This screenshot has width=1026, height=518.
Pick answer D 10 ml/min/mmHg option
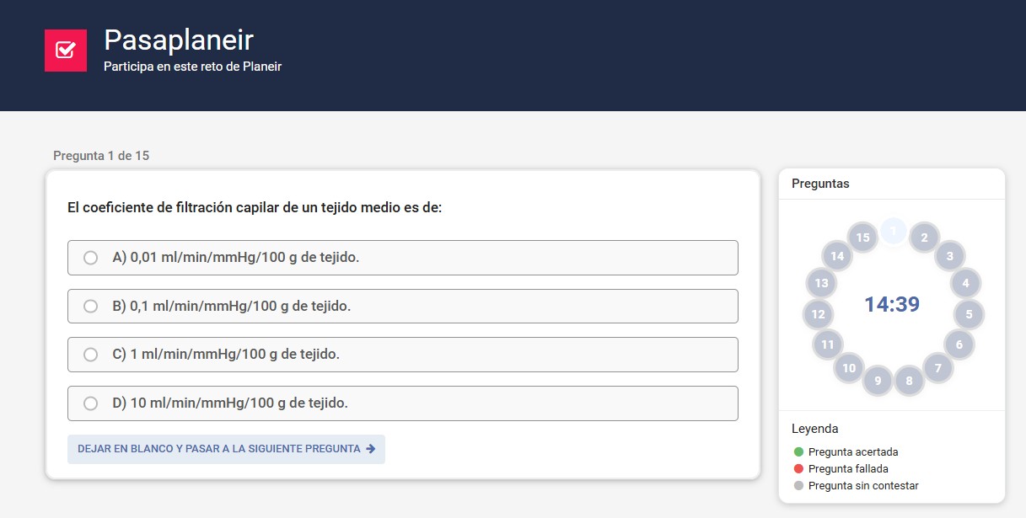point(91,403)
